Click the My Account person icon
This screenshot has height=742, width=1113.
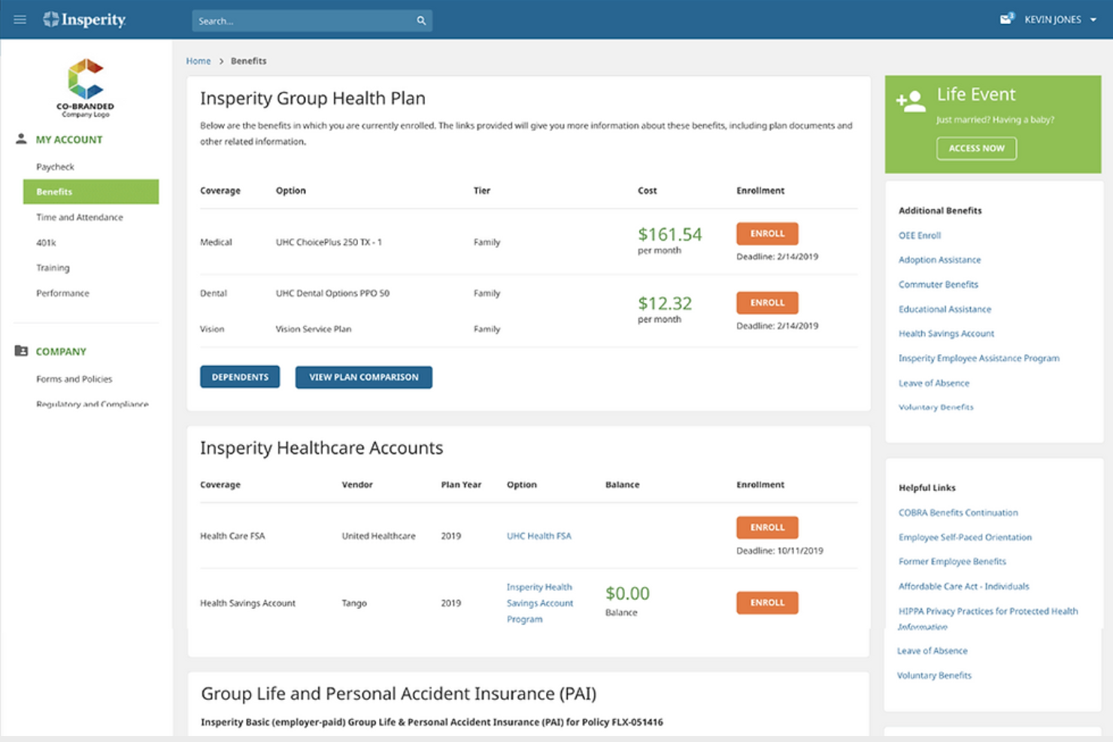click(20, 138)
